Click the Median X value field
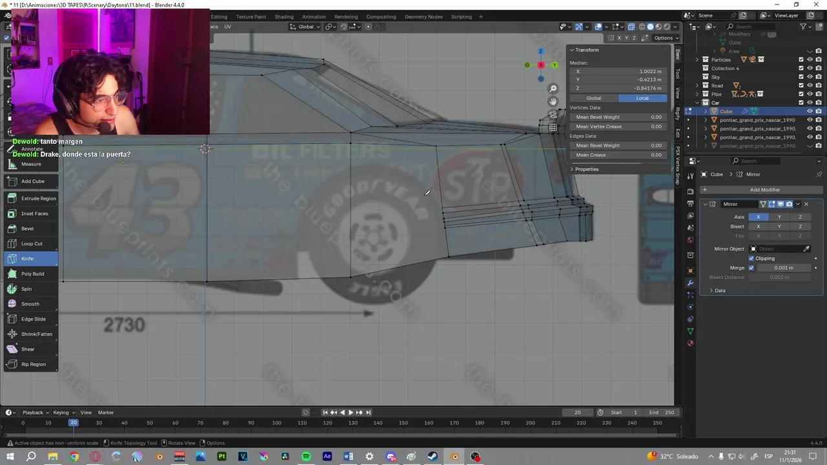The image size is (827, 465). click(618, 72)
